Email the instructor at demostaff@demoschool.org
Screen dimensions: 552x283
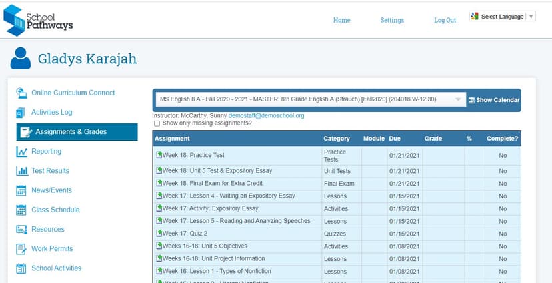[x=266, y=115]
